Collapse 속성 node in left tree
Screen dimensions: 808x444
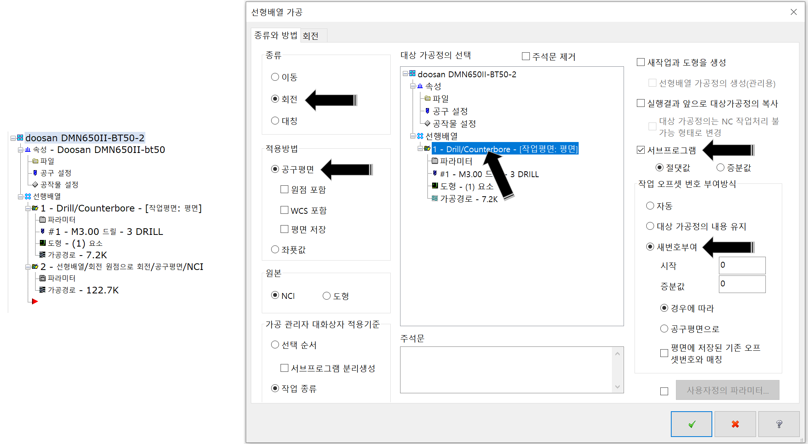pos(20,150)
